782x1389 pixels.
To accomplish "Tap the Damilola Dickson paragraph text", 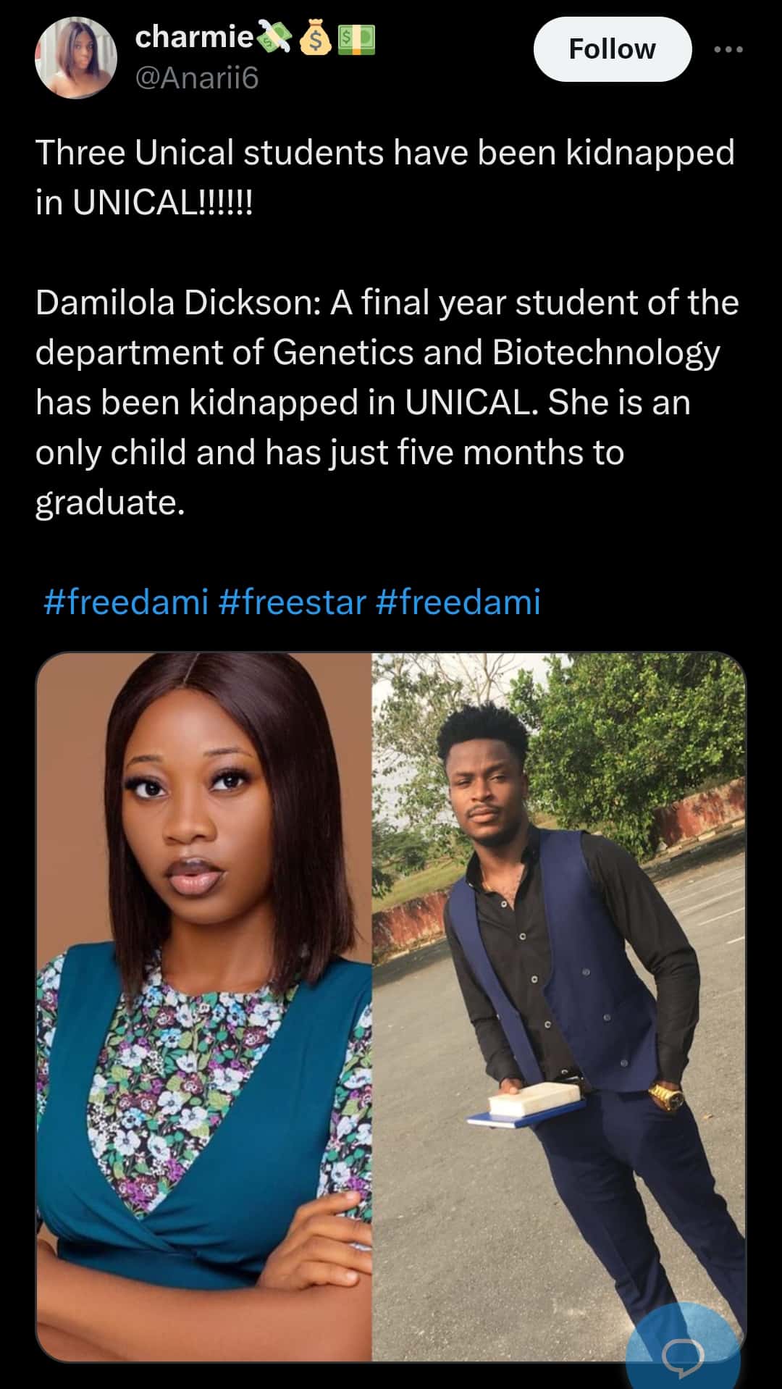I will point(384,402).
